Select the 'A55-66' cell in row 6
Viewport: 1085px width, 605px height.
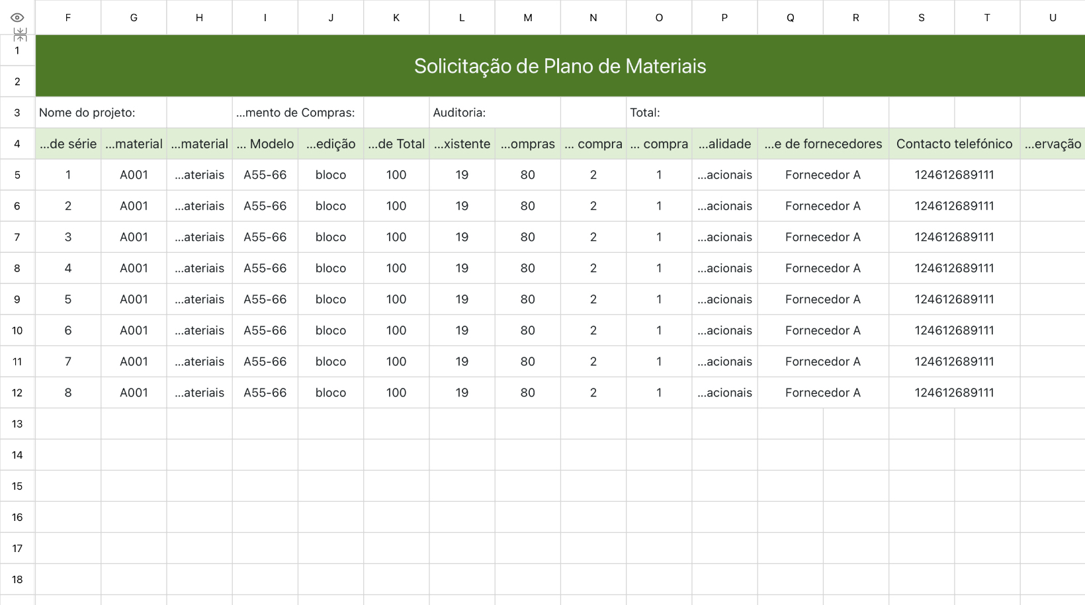[x=265, y=206]
